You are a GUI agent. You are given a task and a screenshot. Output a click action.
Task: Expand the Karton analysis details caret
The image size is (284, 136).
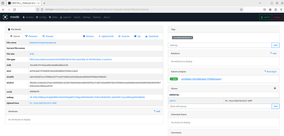(x=222, y=79)
